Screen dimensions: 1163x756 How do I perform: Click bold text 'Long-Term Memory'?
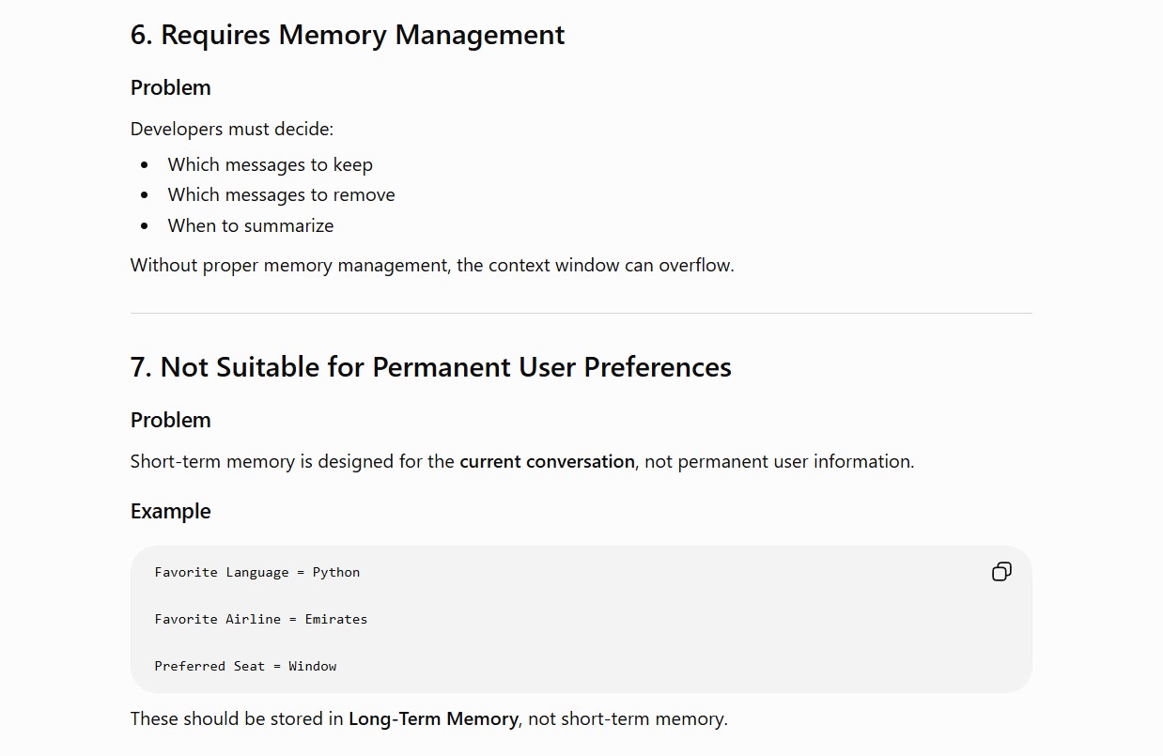(x=433, y=718)
